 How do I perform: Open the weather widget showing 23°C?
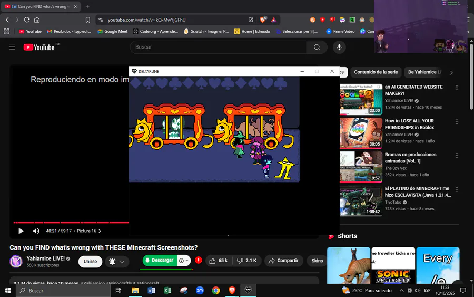coord(367,290)
